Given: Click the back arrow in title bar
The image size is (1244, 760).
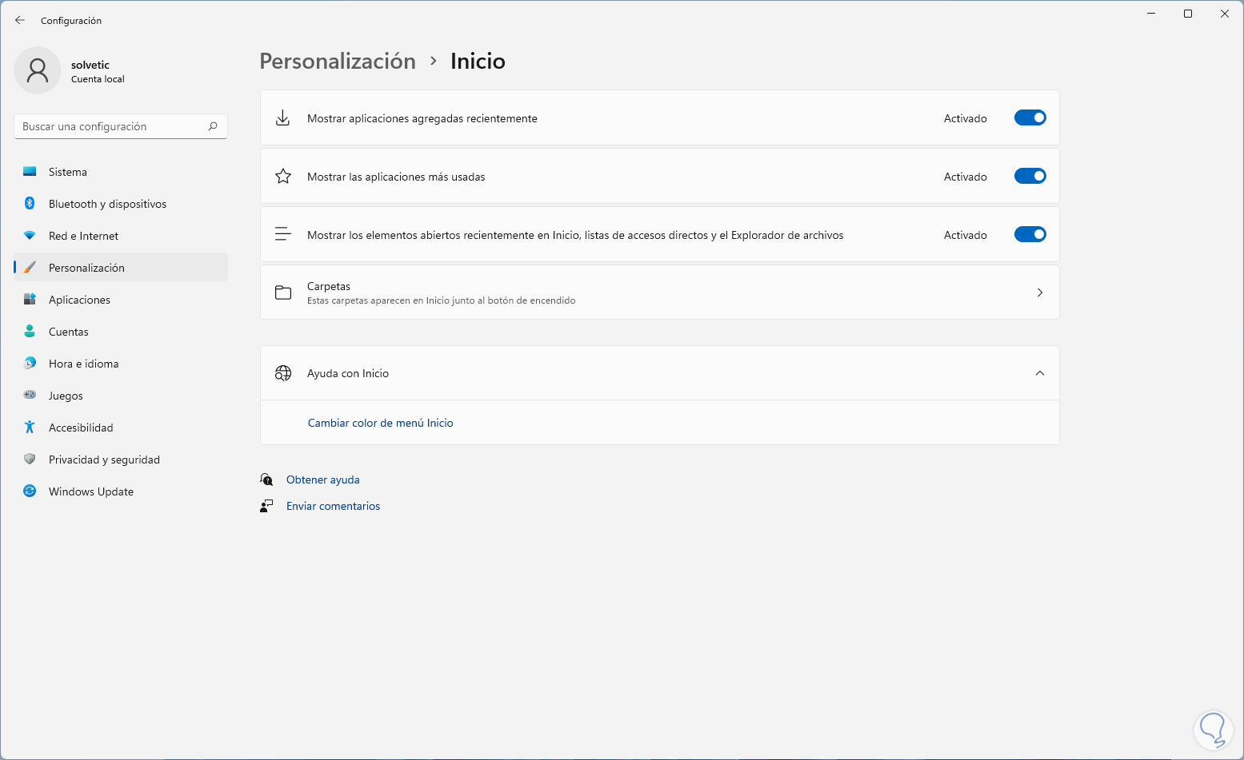Looking at the screenshot, I should [x=20, y=20].
